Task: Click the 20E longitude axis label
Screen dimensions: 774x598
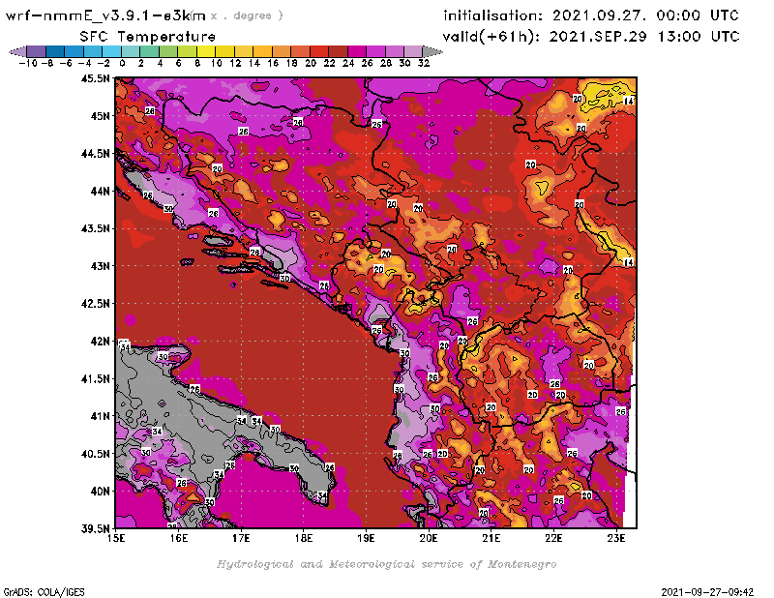Action: pos(429,538)
